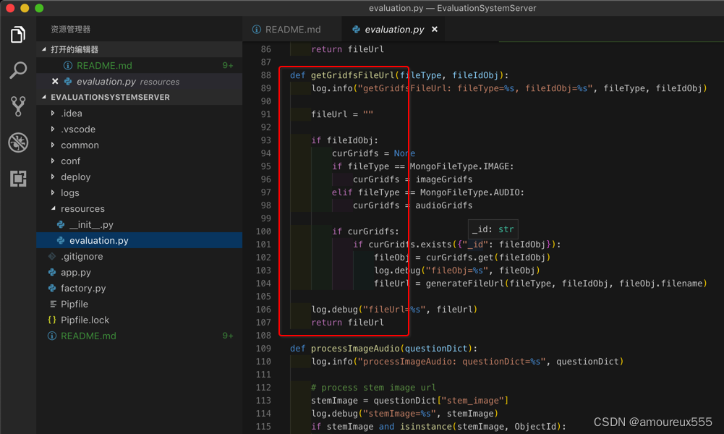Click the braces icon next to Pipfile.lock
Screen dimensions: 724x434
click(52, 320)
